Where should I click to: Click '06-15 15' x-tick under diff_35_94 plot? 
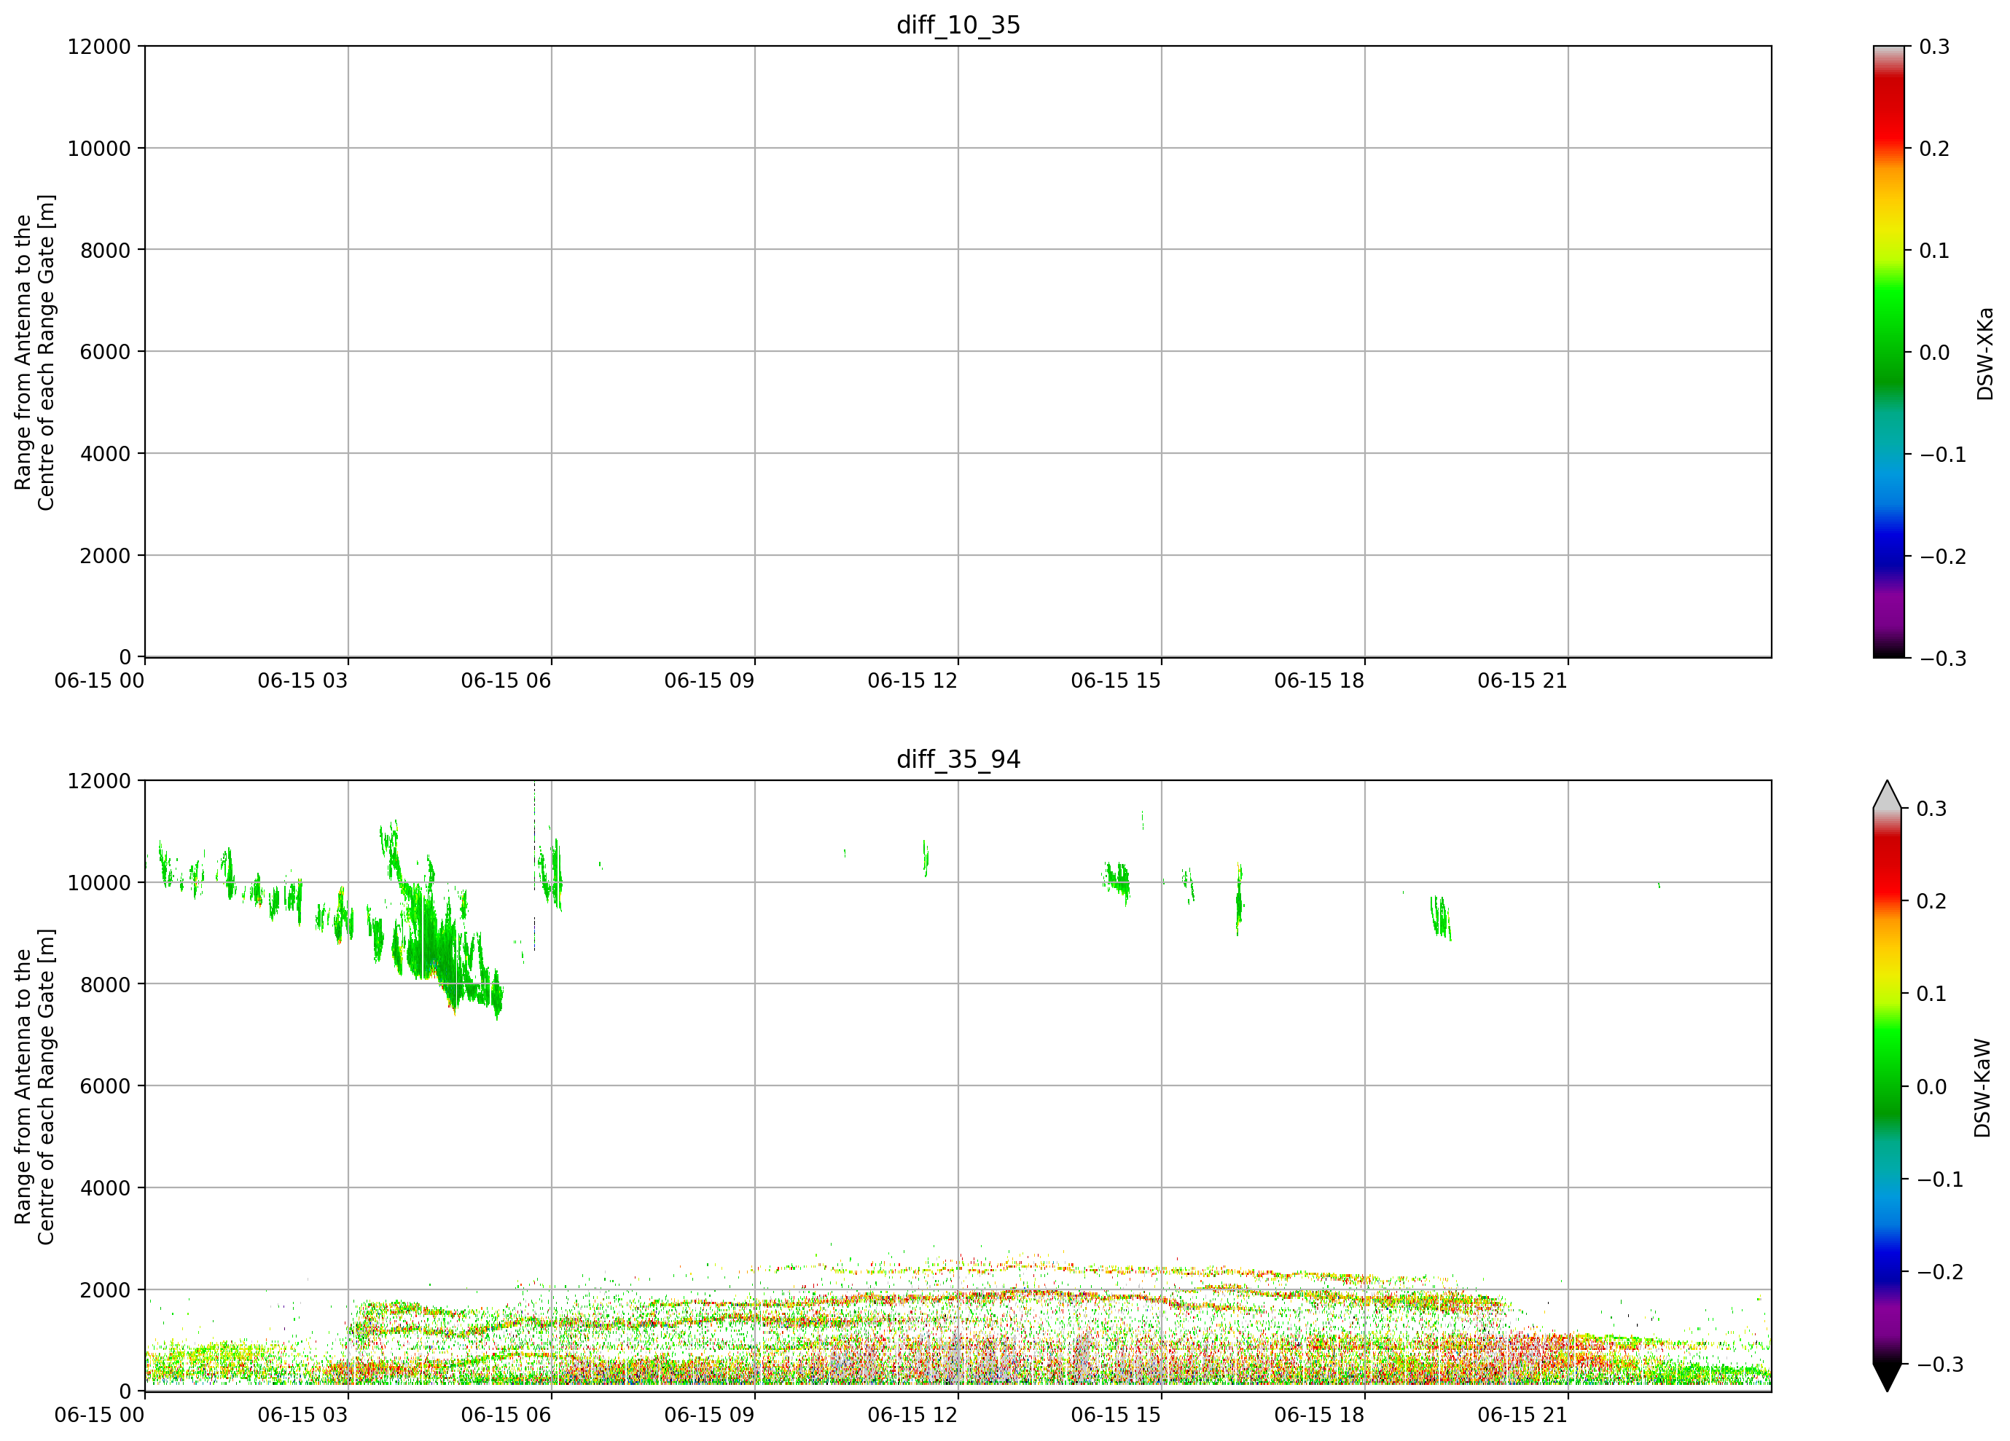1116,1416
